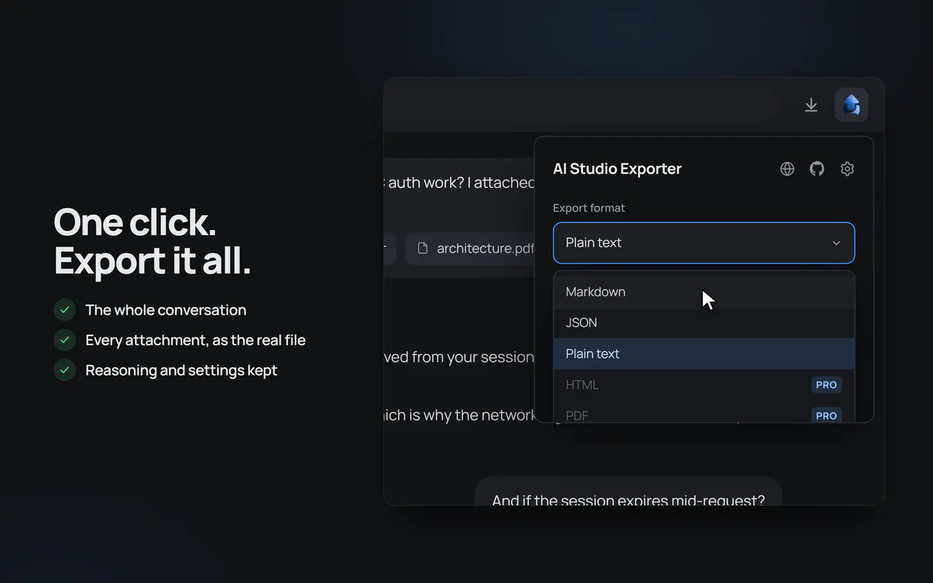Screen dimensions: 933x583
Task: Choose Plain text option in the list
Action: coord(704,353)
